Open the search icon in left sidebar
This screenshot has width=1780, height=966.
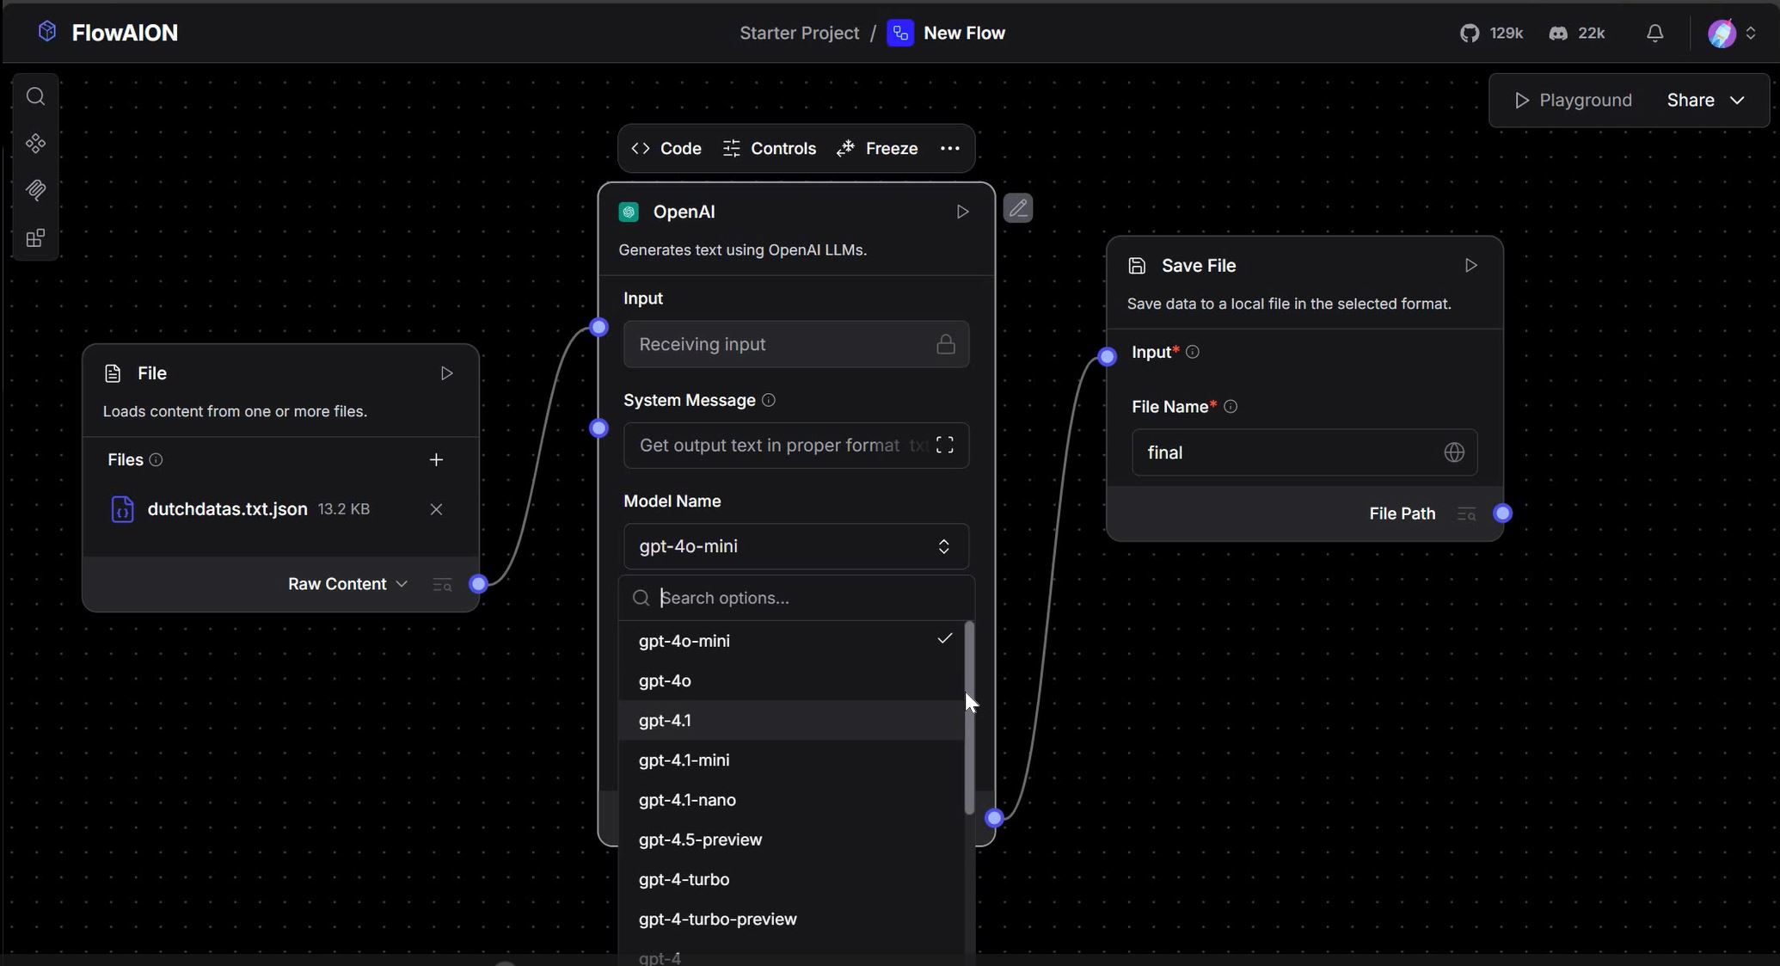[x=35, y=96]
